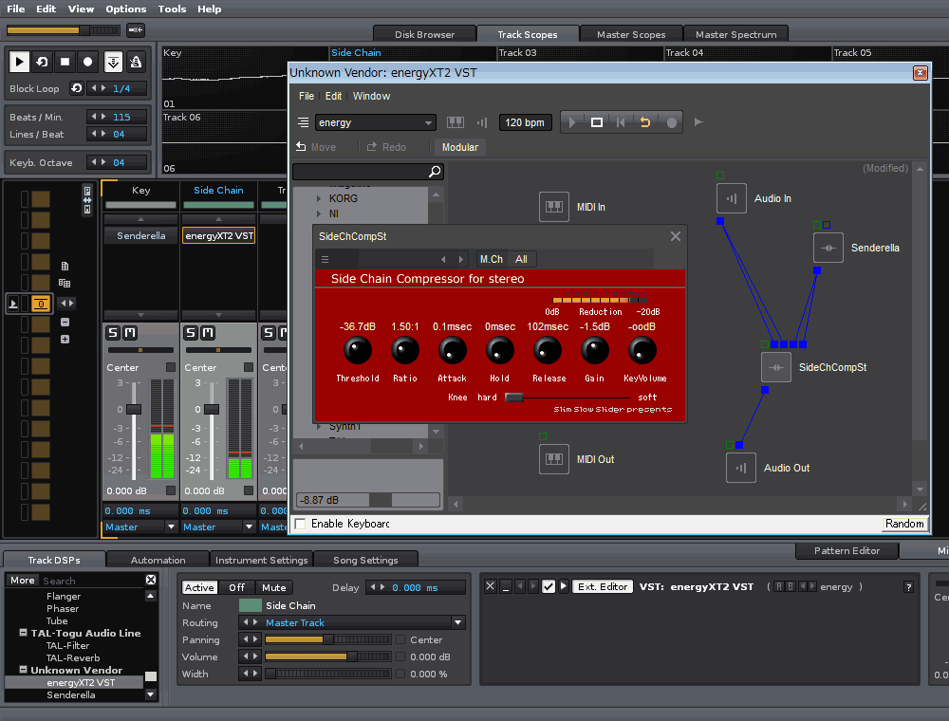949x721 pixels.
Task: Open Key track Master routing dropdown
Action: pyautogui.click(x=171, y=527)
